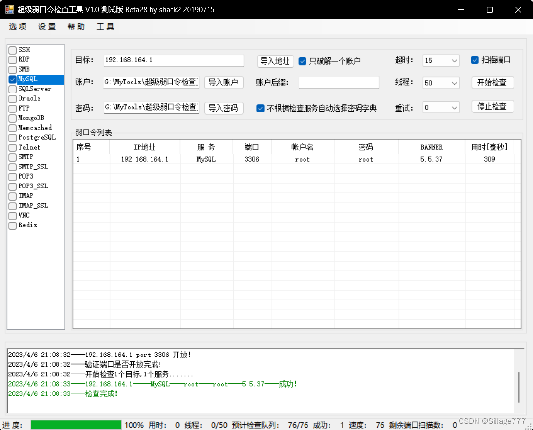This screenshot has width=533, height=430.
Task: Check the SQLServer service checkbox
Action: click(x=13, y=89)
